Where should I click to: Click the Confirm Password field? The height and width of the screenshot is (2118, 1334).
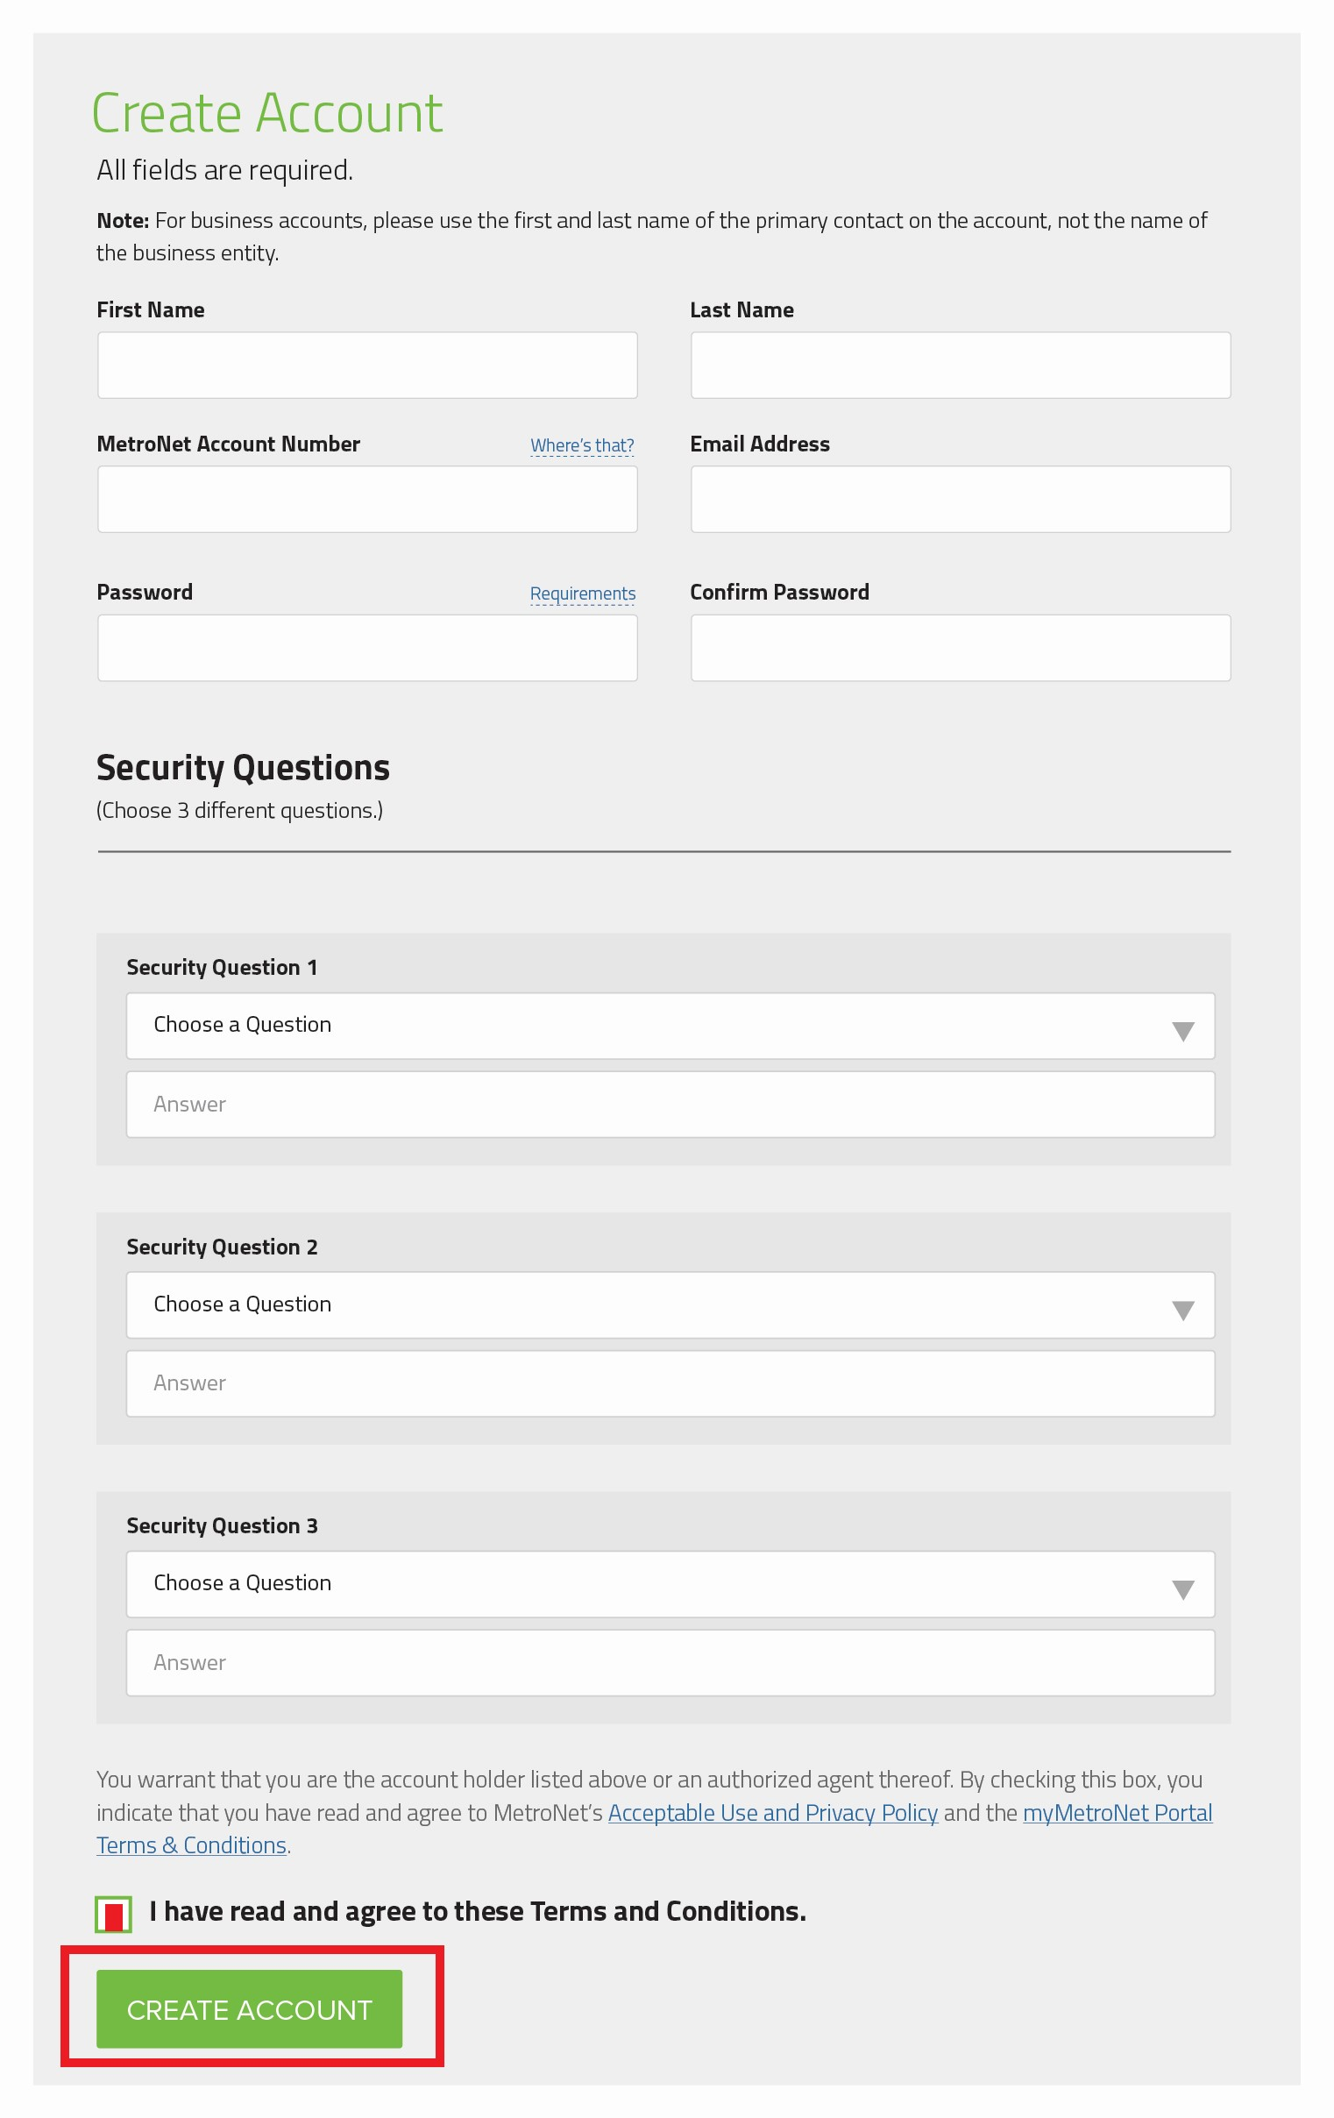point(961,646)
